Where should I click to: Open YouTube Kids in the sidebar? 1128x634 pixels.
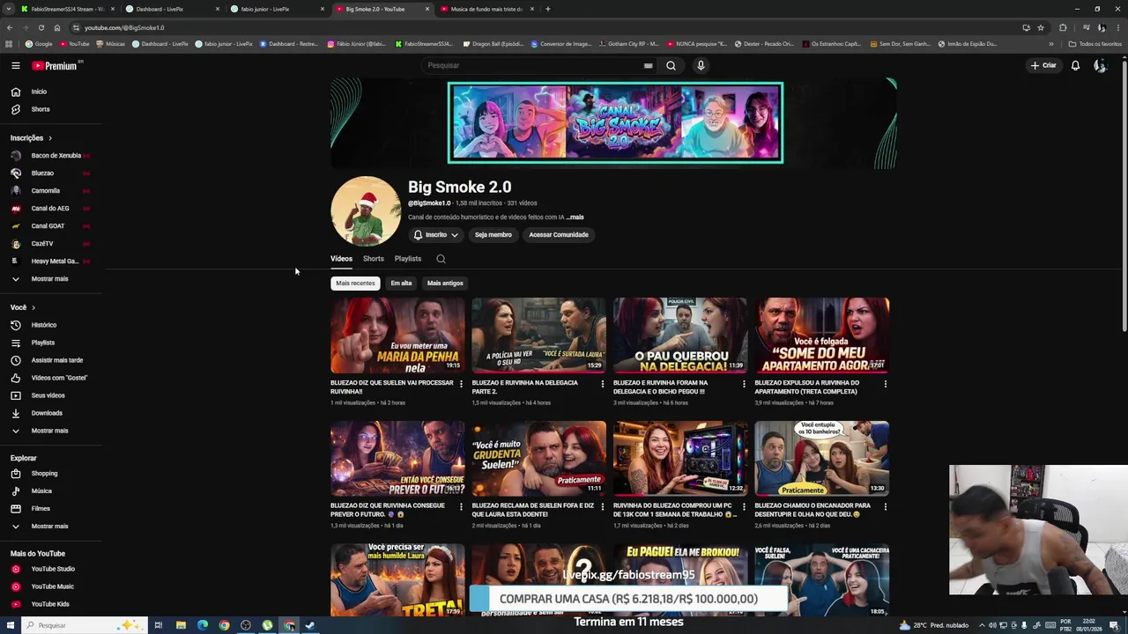click(x=51, y=604)
